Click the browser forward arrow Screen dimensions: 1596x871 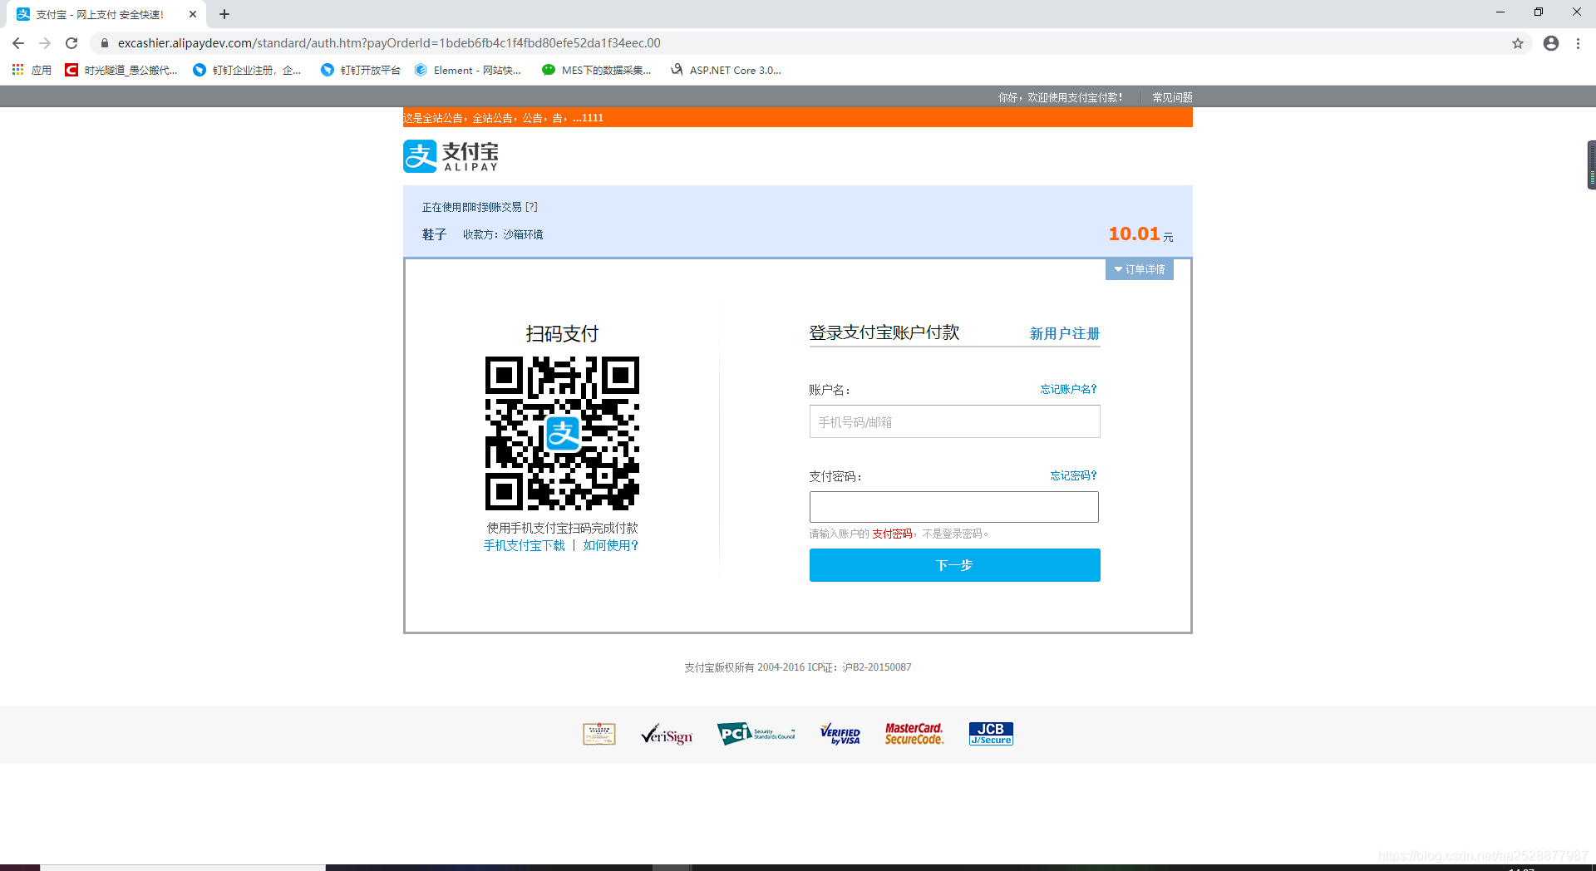(x=45, y=43)
